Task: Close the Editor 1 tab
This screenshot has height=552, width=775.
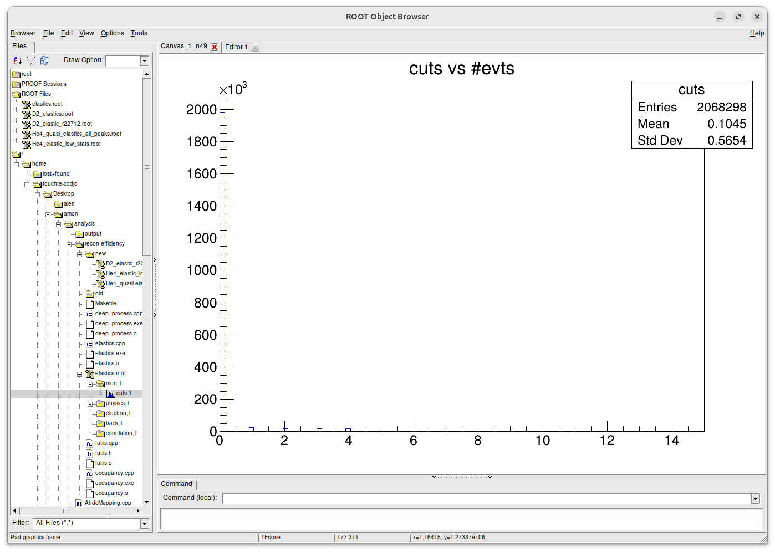Action: coord(256,48)
